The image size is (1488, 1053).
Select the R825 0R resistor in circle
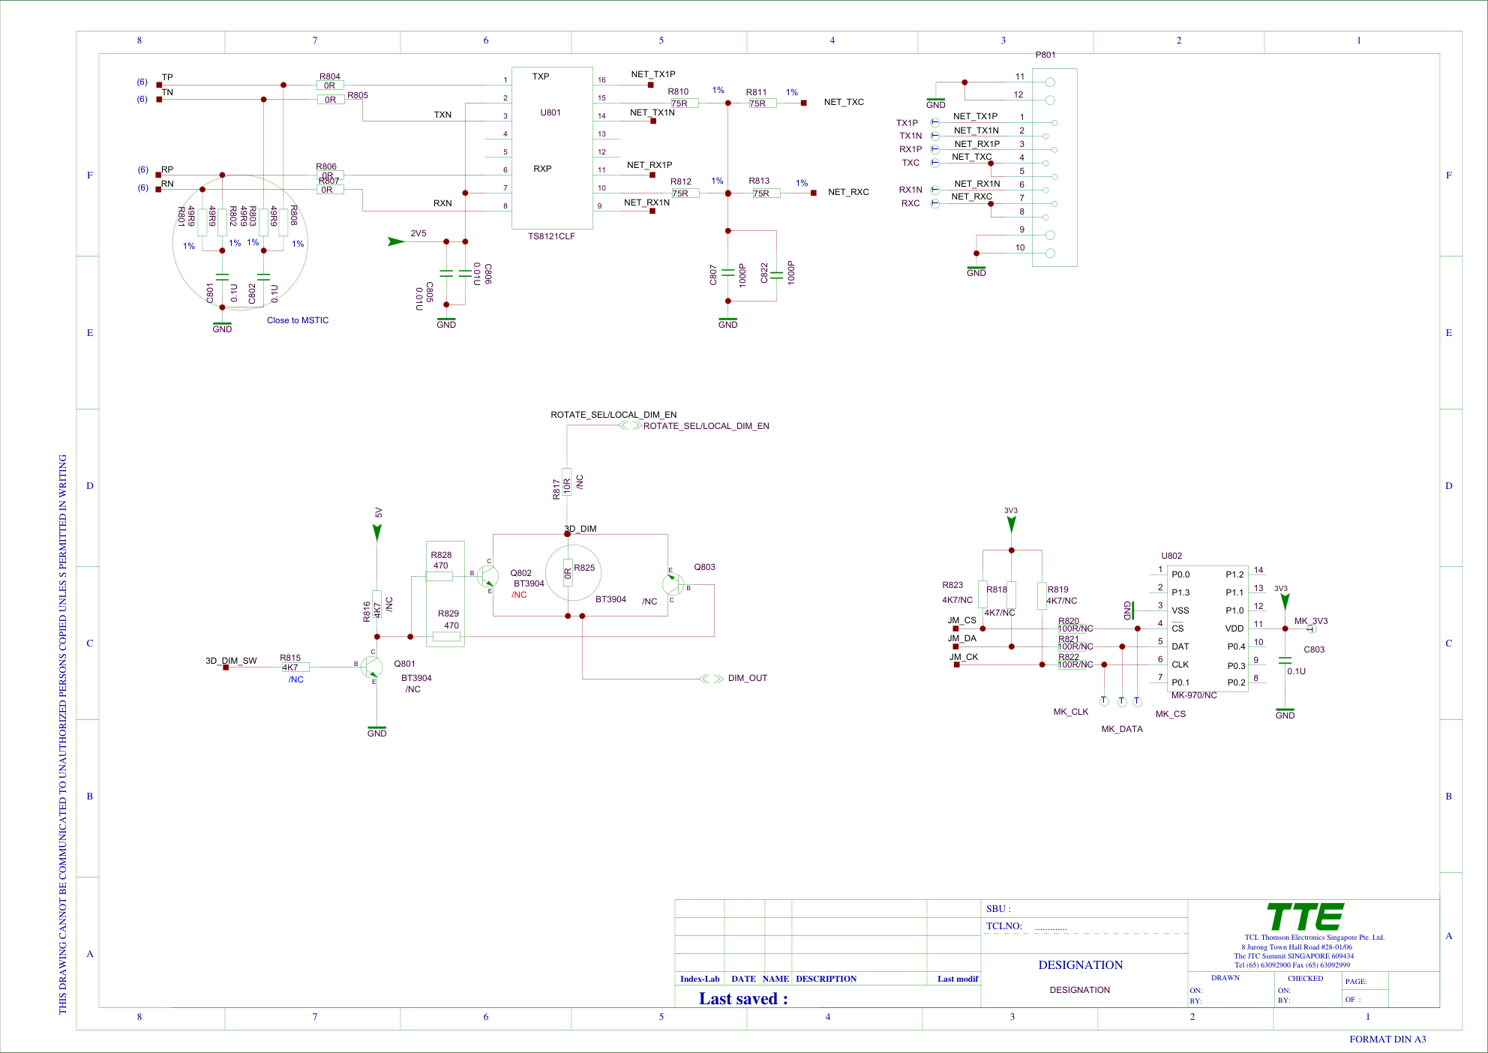568,574
